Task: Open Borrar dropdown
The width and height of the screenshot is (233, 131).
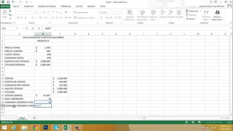Action: click(x=191, y=19)
